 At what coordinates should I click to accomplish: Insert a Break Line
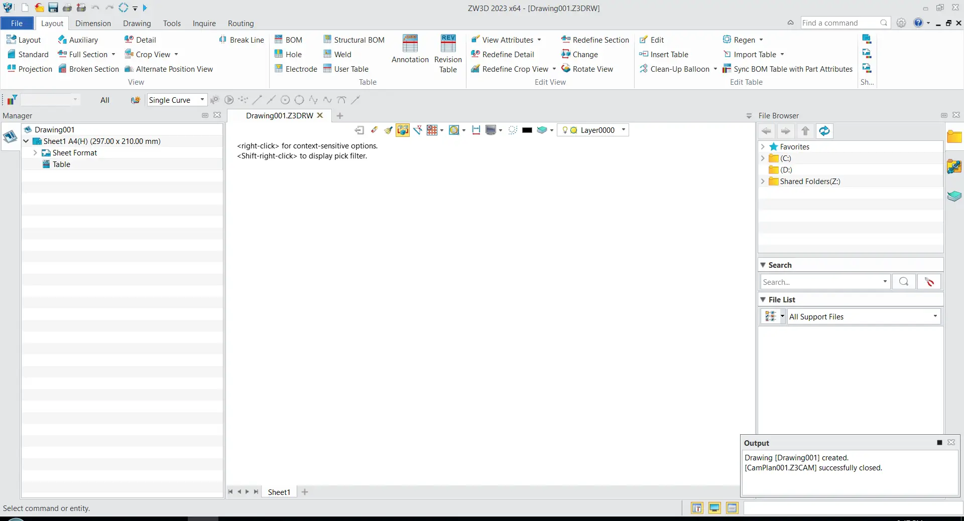[x=242, y=40]
